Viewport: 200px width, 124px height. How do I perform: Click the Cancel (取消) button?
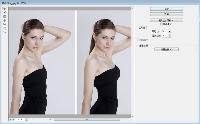click(x=166, y=14)
